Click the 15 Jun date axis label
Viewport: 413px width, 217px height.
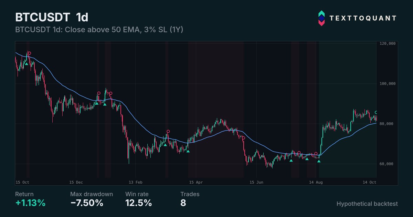pos(256,182)
